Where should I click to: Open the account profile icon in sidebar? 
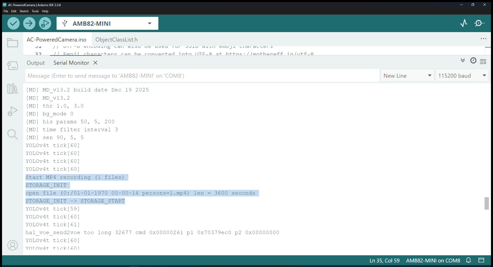(12, 245)
